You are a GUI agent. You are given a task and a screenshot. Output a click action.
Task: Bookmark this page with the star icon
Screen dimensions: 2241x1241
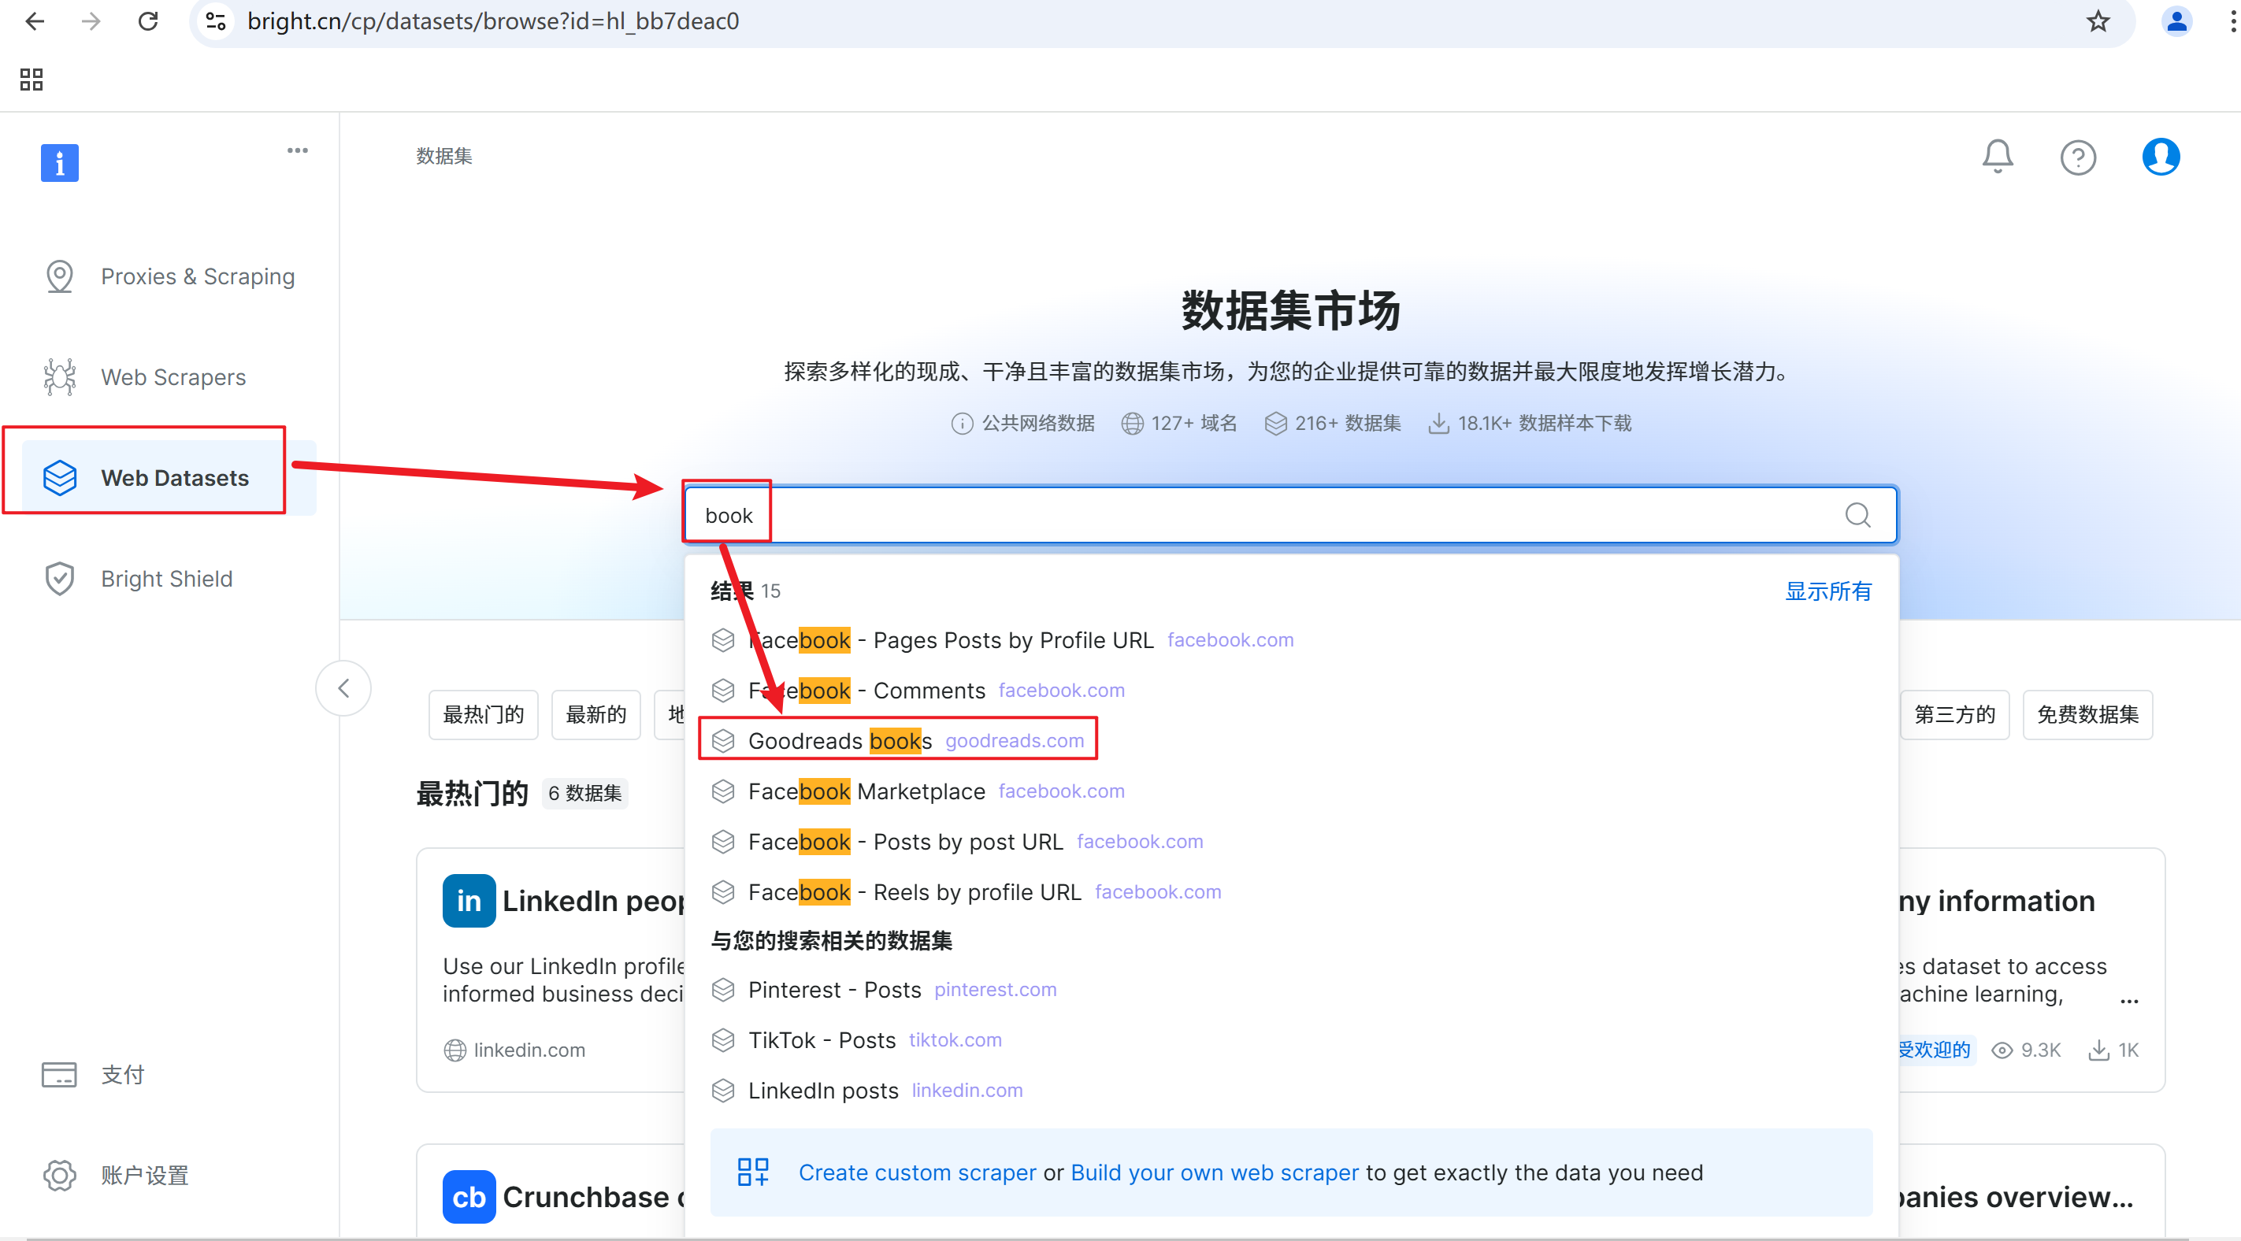(x=2098, y=21)
